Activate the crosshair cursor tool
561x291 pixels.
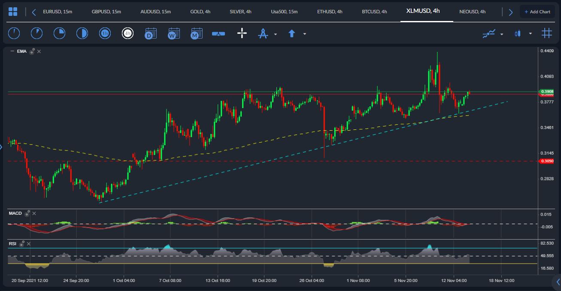[242, 33]
